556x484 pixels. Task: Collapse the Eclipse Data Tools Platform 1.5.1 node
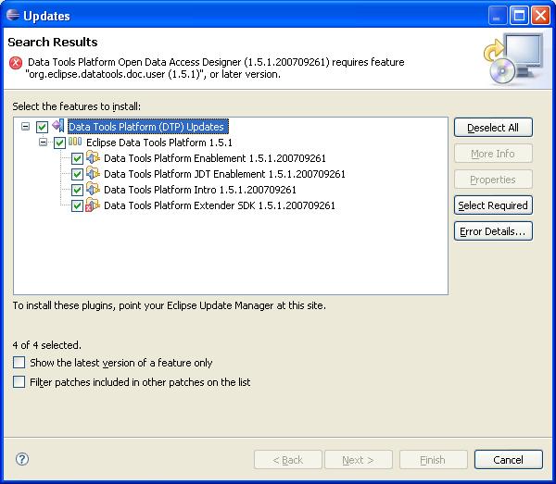43,143
